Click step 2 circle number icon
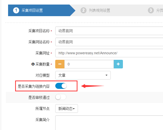This screenshot has width=163, height=130. [x=84, y=10]
